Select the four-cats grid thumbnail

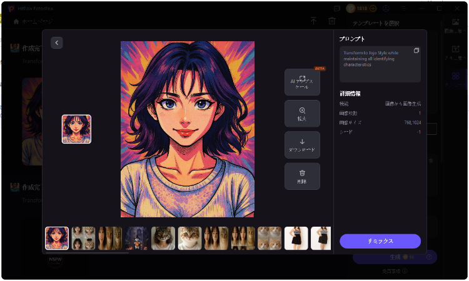[x=270, y=239]
